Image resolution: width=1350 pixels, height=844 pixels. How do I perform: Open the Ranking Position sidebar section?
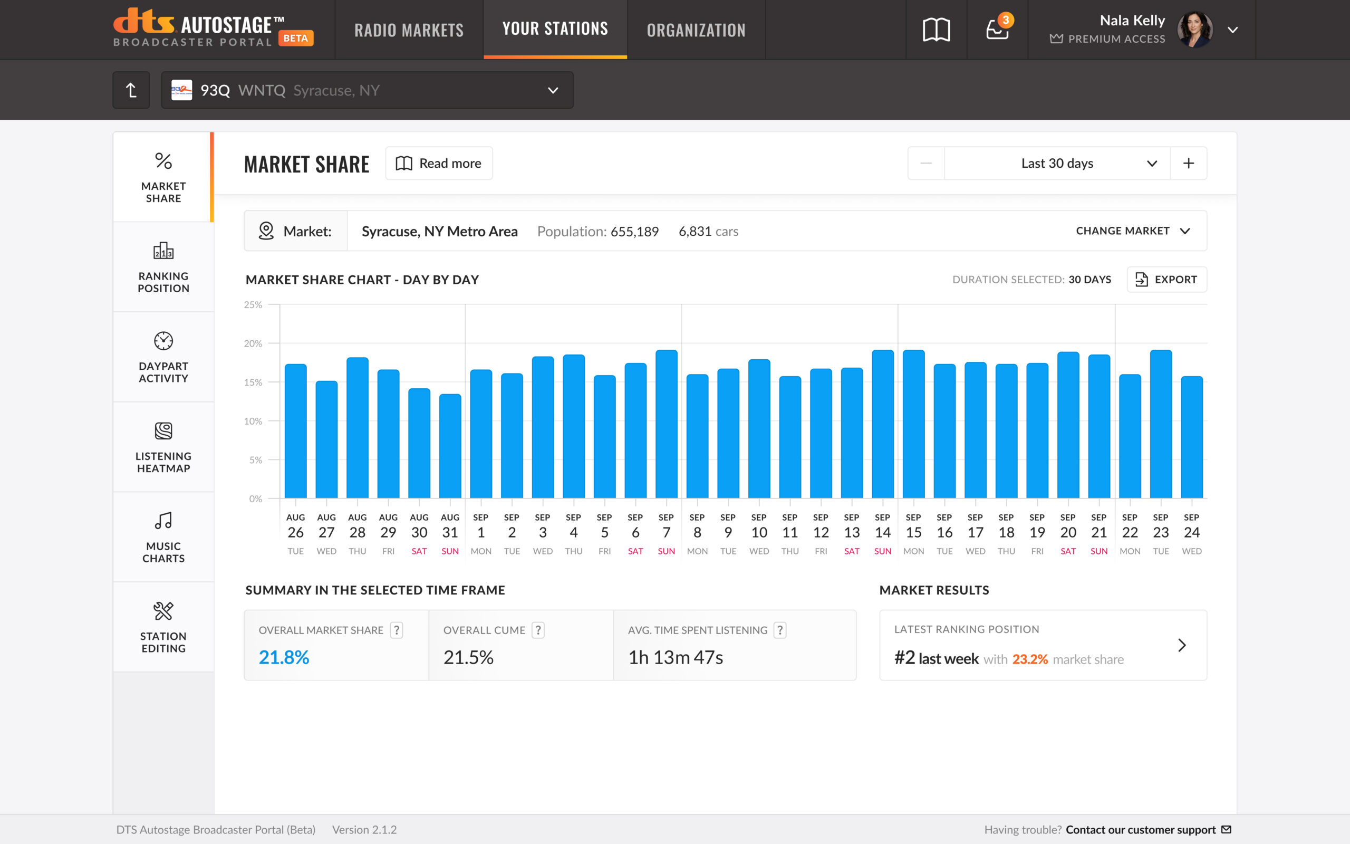(x=163, y=267)
